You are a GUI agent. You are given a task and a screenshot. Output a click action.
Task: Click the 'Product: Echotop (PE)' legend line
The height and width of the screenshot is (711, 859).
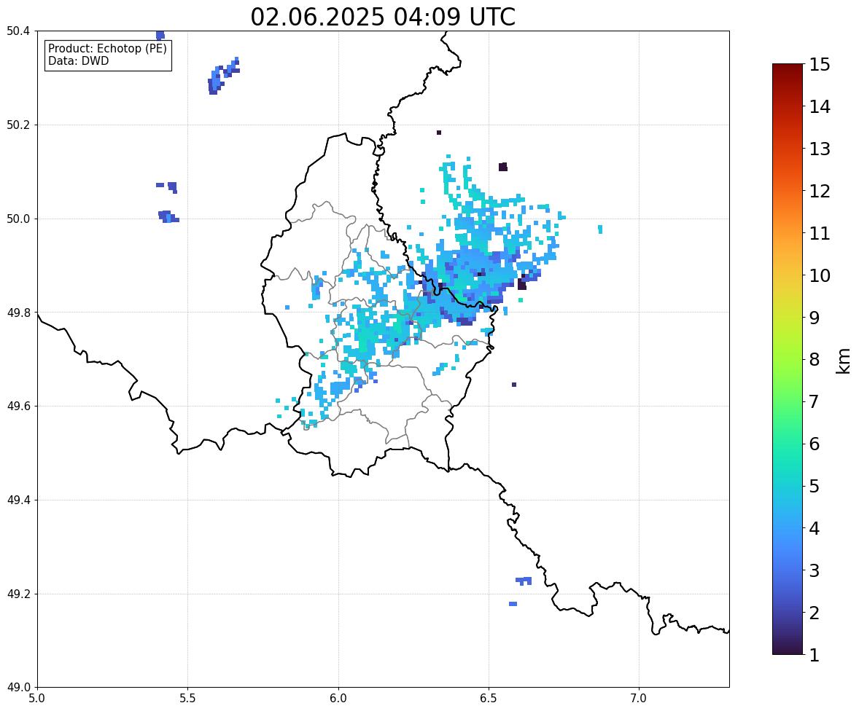[107, 49]
